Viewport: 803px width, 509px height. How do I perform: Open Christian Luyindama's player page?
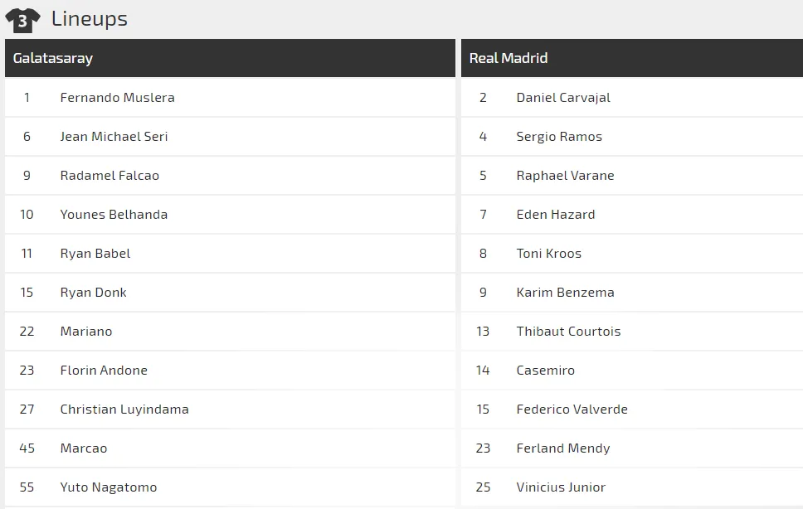point(124,410)
